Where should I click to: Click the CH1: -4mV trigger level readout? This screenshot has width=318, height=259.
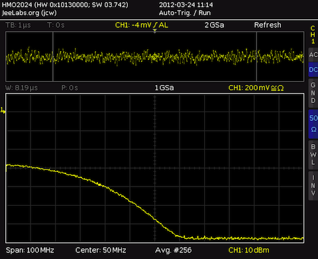coord(133,25)
